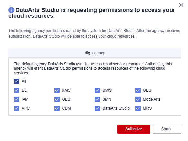Click the red Authorize button

click(134, 129)
